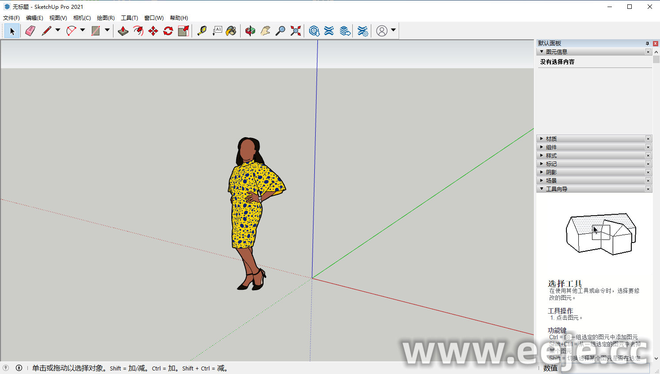The height and width of the screenshot is (374, 660).
Task: Pick the Rotate tool
Action: [x=168, y=31]
